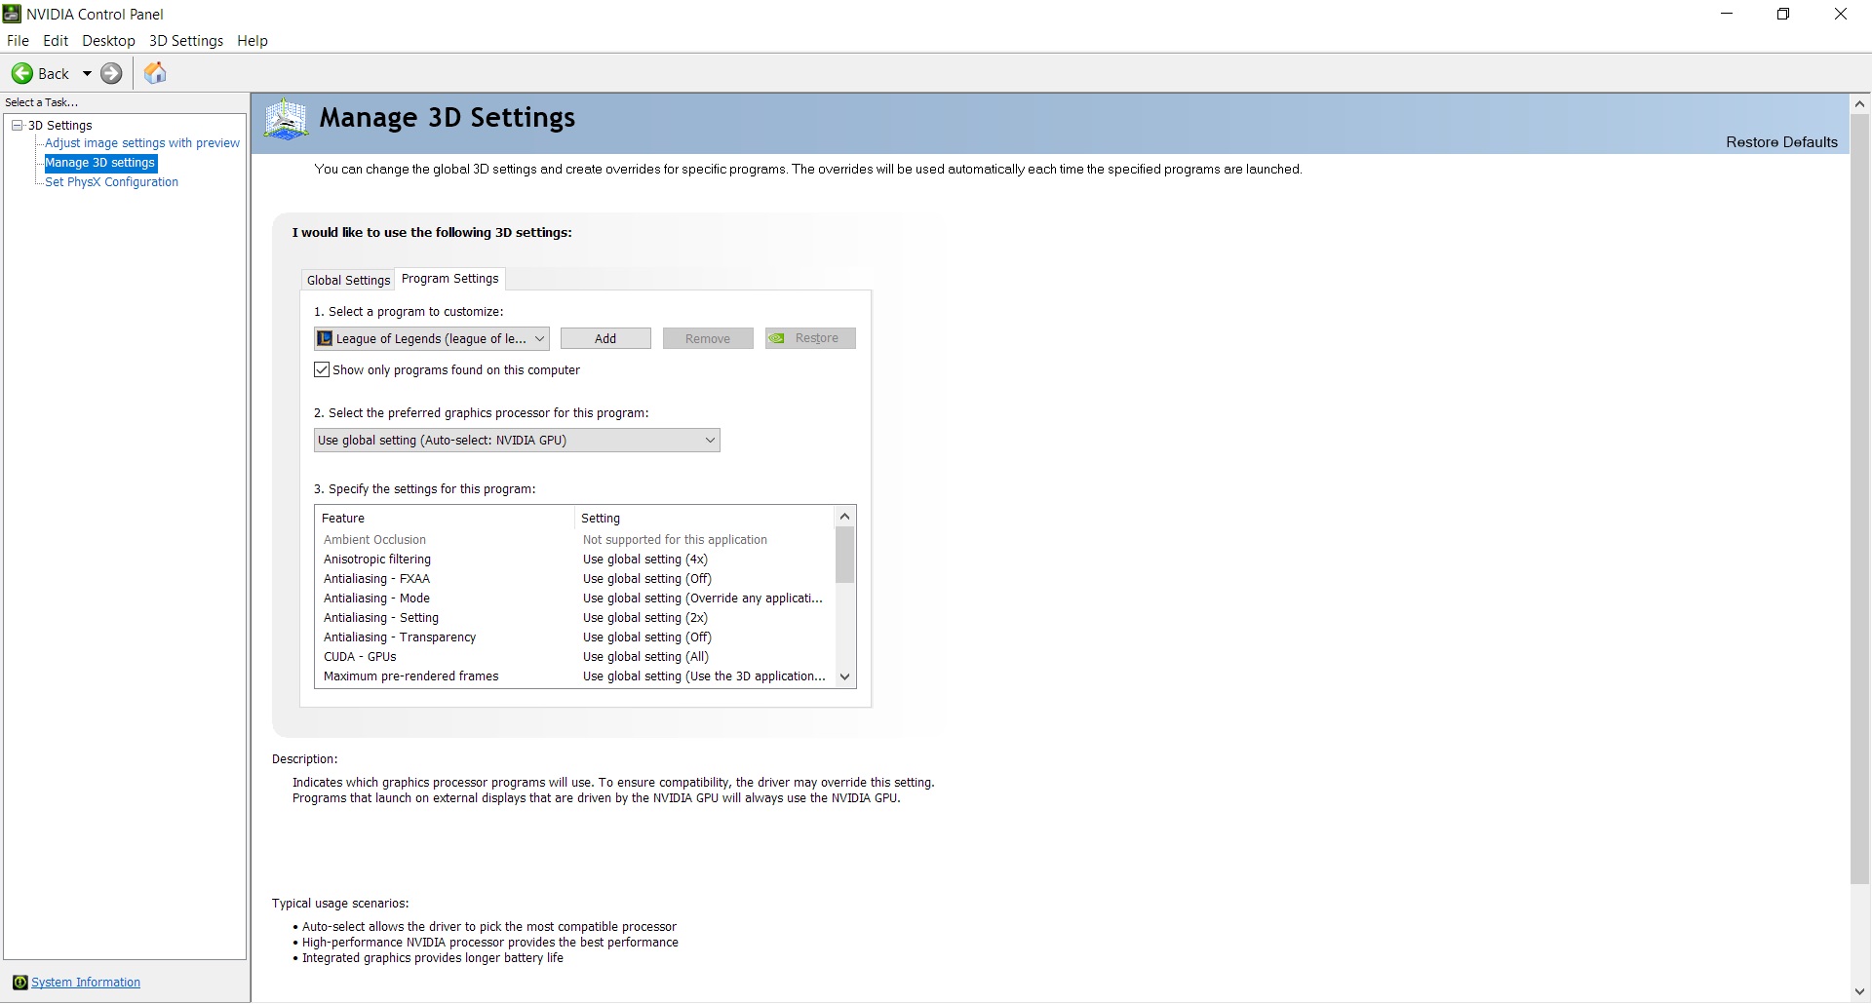Select the Antialiasing - Setting row

[575, 618]
